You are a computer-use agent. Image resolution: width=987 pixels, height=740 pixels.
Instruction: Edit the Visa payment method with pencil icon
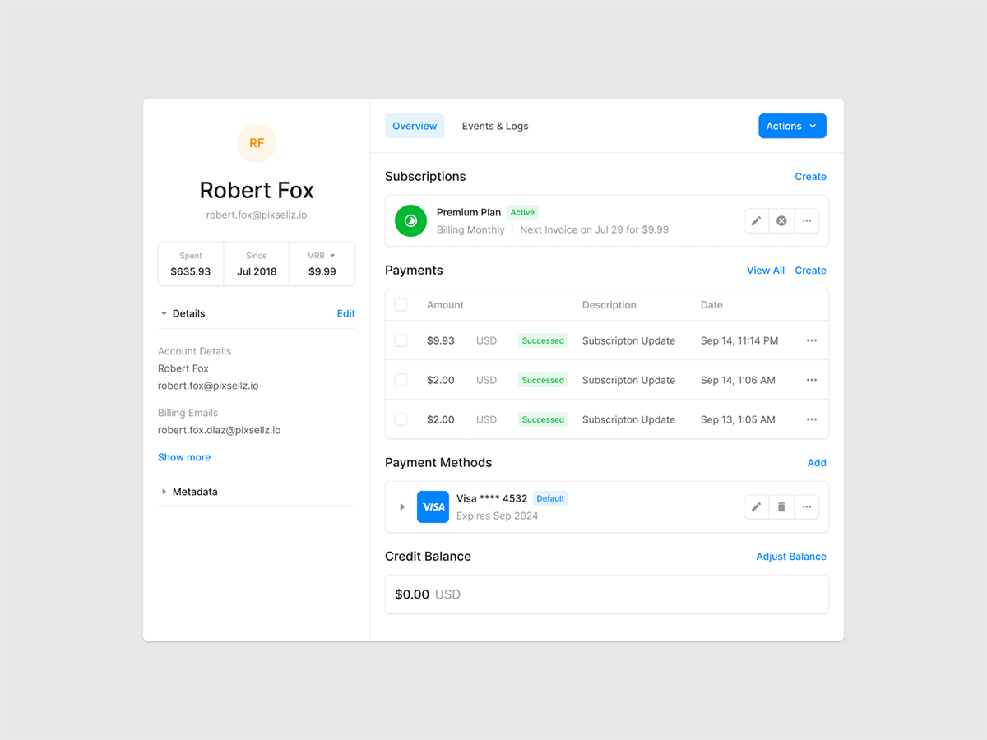[x=756, y=506]
